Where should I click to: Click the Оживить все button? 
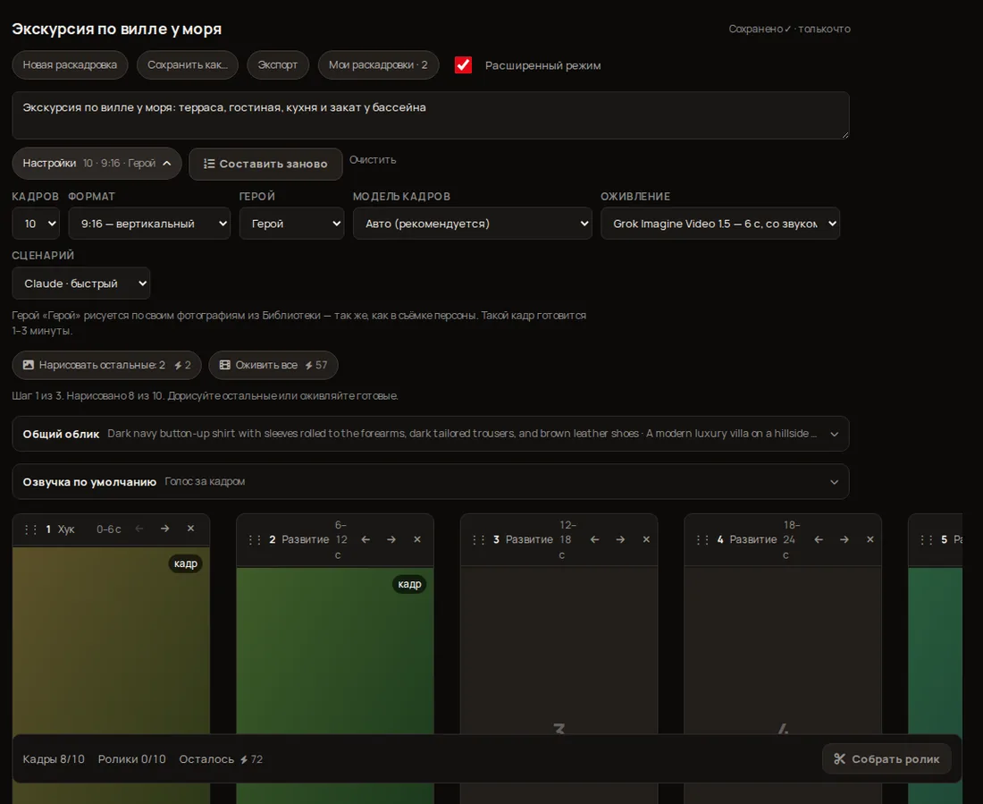point(273,365)
